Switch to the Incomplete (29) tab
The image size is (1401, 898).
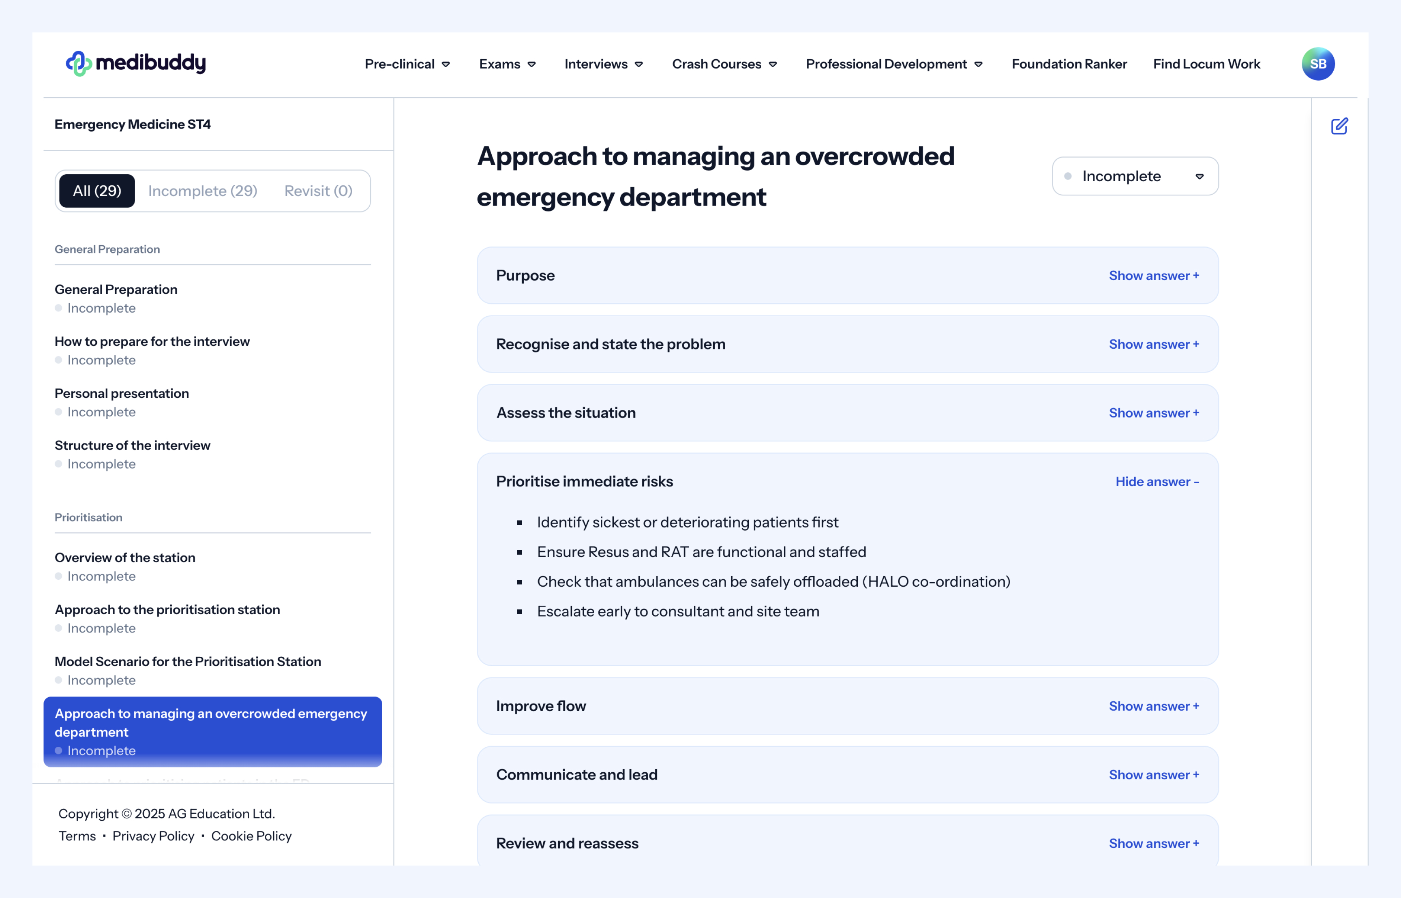(x=202, y=191)
